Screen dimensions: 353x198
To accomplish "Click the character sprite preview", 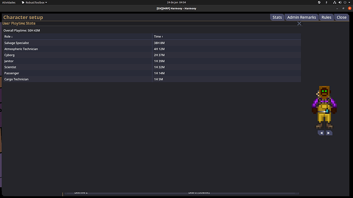I will [324, 107].
